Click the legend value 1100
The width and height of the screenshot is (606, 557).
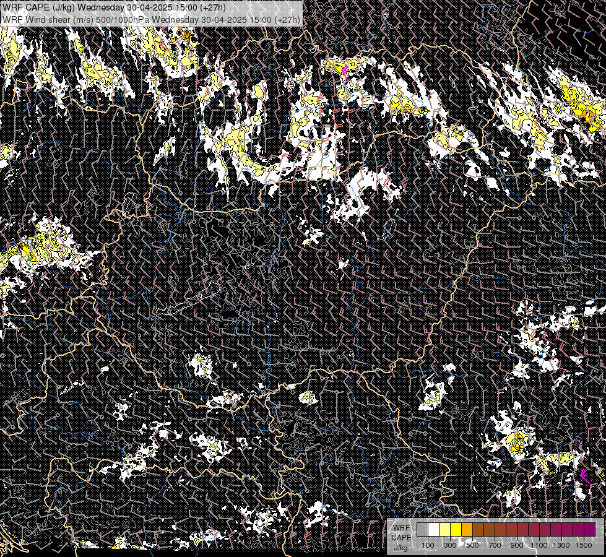point(539,545)
